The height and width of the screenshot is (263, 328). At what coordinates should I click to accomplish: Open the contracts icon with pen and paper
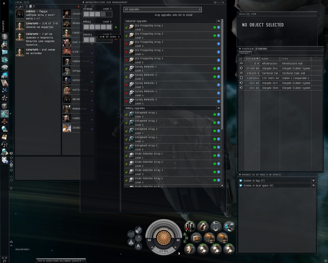(x=5, y=83)
